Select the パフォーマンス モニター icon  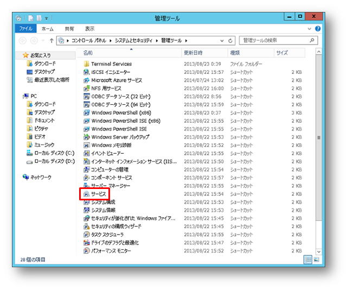click(x=86, y=251)
